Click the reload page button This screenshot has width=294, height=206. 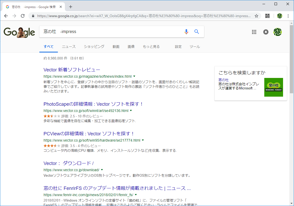pyautogui.click(x=23, y=16)
